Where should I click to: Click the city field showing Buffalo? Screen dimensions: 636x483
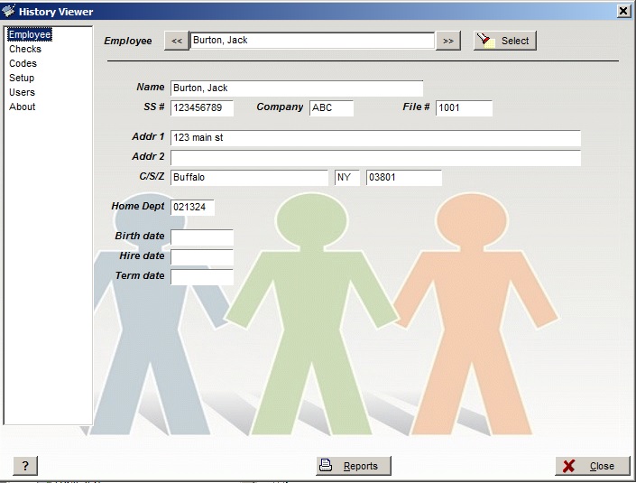point(249,178)
